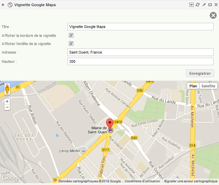Refresh the Vignette Google Maps portlet
Viewport: 219px width, 185px height.
(x=198, y=5)
